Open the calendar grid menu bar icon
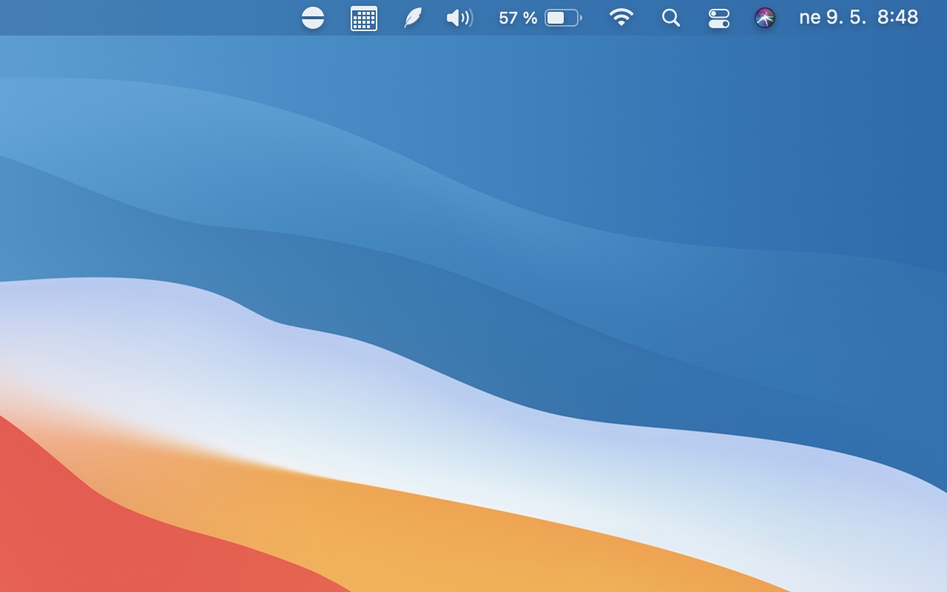 tap(363, 18)
